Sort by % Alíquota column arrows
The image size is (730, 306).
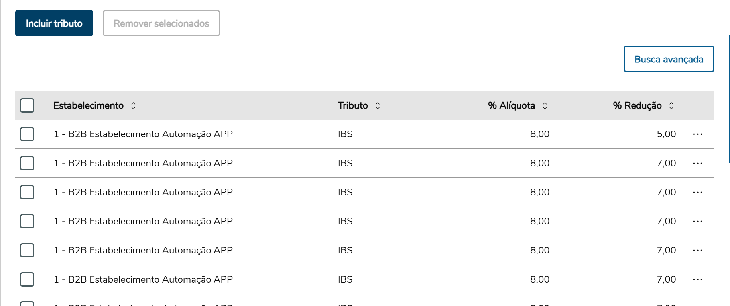pos(545,106)
